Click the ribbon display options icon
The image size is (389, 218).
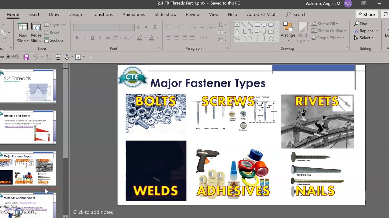tap(364, 4)
